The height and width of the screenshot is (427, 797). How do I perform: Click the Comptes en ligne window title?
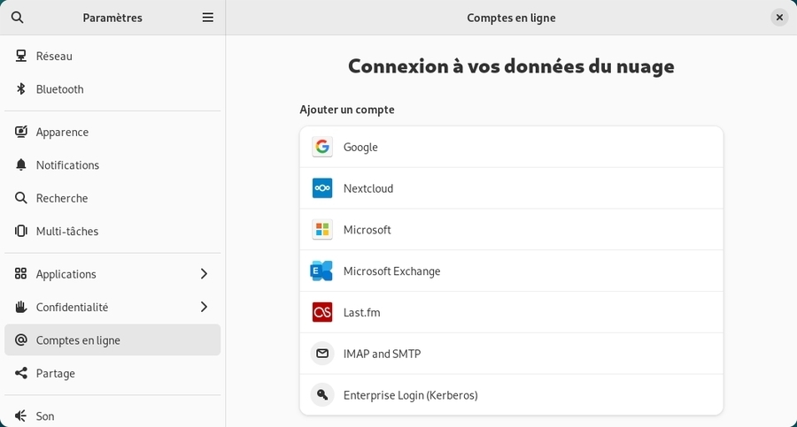[x=511, y=18]
